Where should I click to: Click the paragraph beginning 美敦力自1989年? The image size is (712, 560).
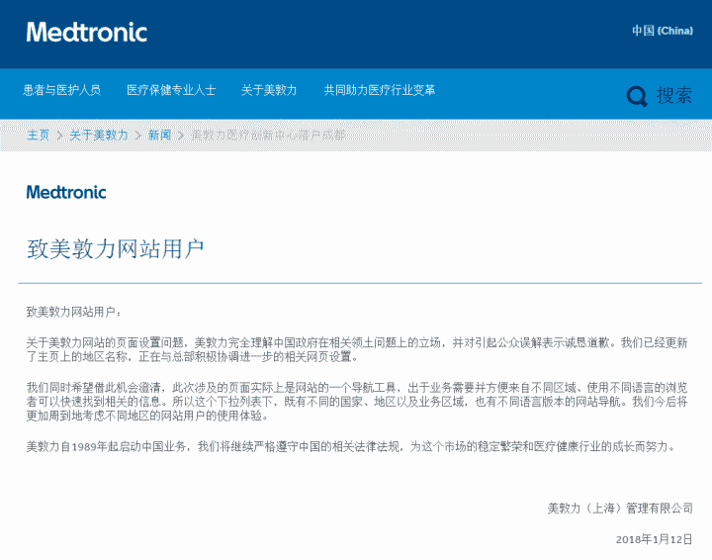point(350,447)
